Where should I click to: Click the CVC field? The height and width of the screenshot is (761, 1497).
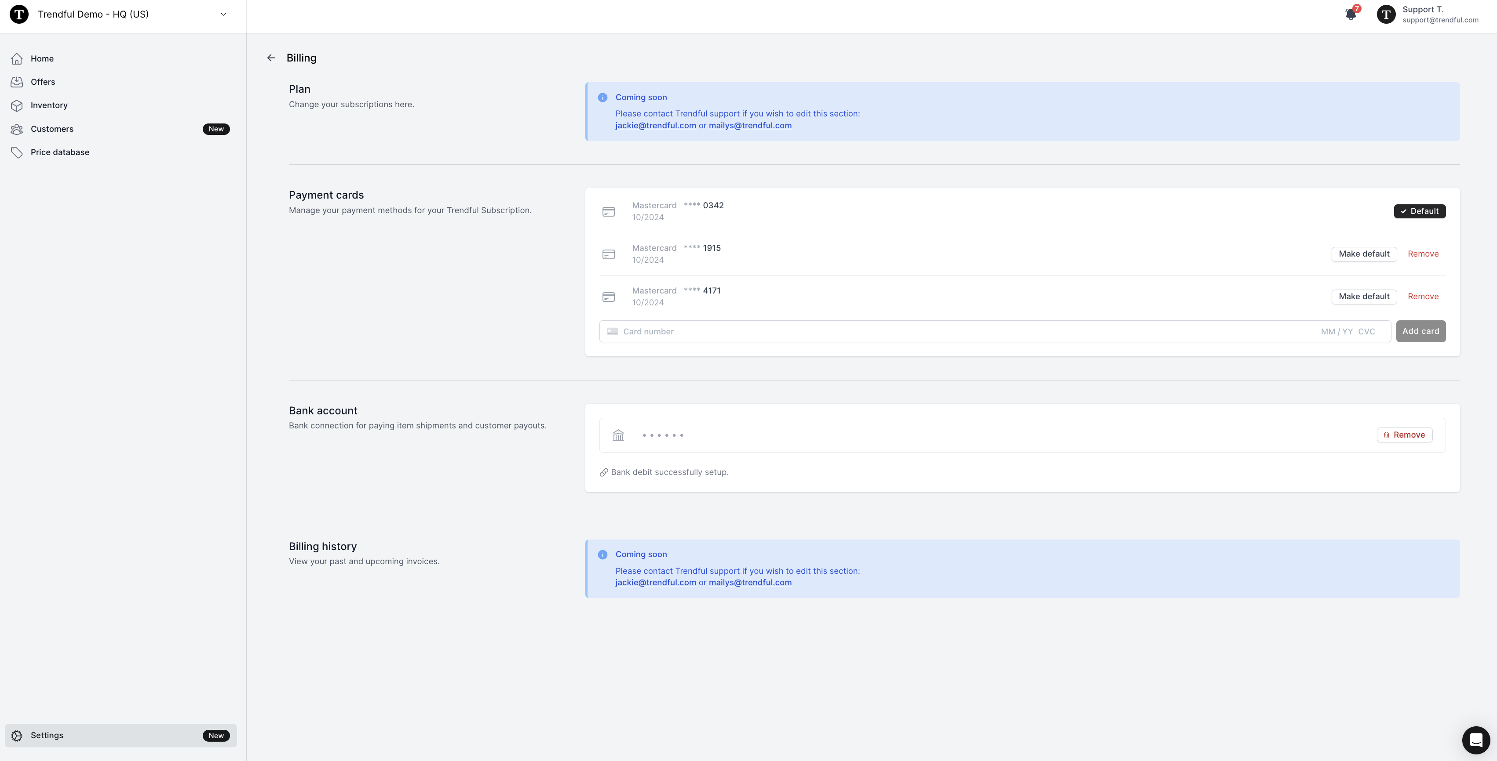click(x=1366, y=331)
